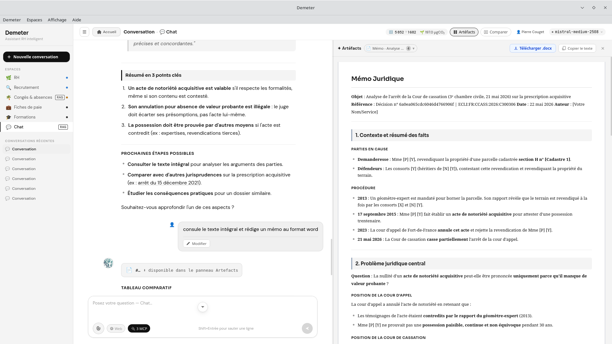This screenshot has width=612, height=344.
Task: Click the RH leaf icon
Action: (9, 78)
